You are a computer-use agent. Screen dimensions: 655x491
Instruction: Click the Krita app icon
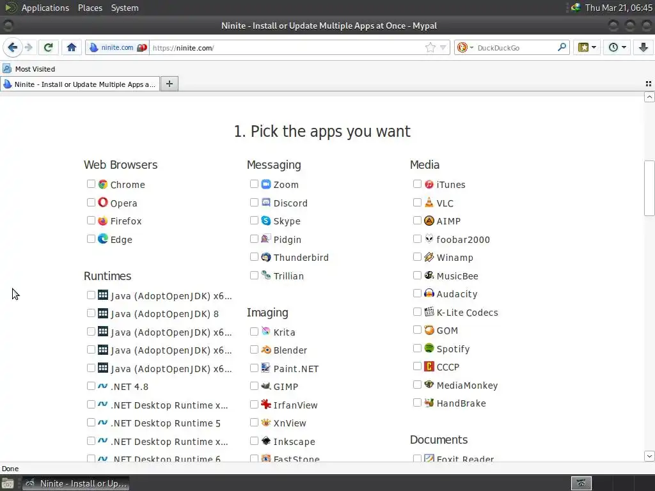(266, 332)
